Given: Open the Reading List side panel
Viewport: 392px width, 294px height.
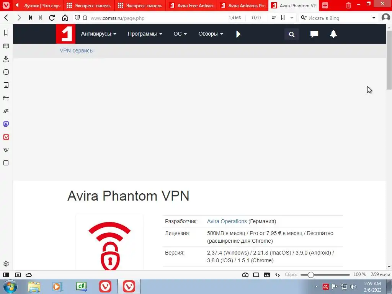Looking at the screenshot, I should [6, 46].
